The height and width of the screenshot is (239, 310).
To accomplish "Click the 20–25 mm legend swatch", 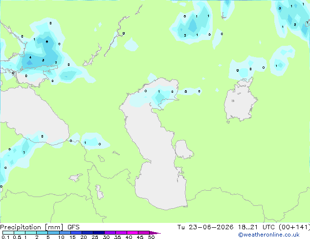I will [x=88, y=233].
